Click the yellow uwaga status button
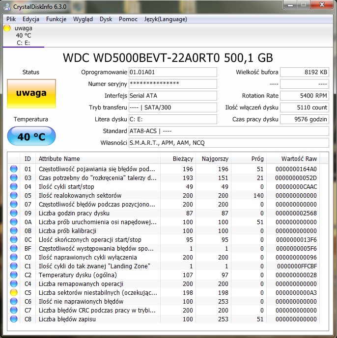The height and width of the screenshot is (338, 337). [x=31, y=94]
